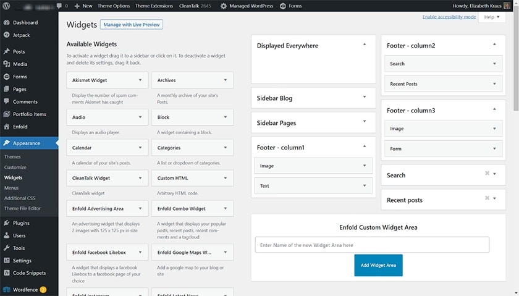Collapse the Displayed Everywhere area
Viewport: 519px width, 296px height.
365,44
